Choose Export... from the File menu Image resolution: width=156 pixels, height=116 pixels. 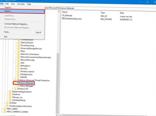22,11
